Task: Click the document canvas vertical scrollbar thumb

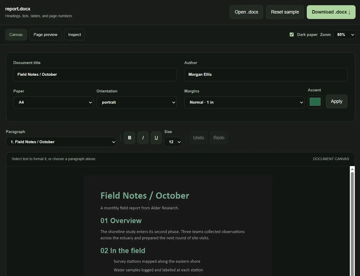Action: [x=352, y=224]
